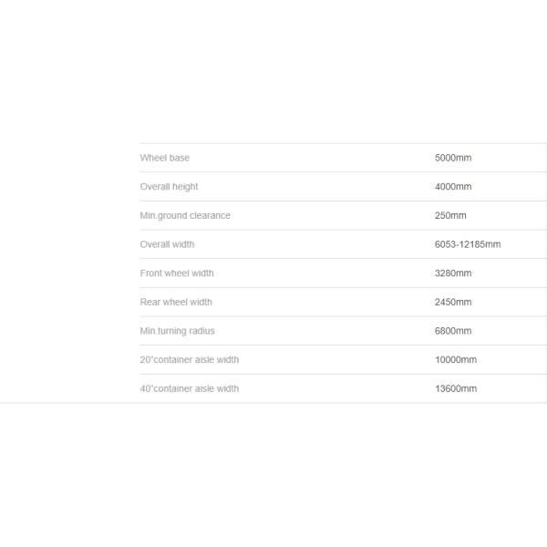
Task: Select the 13600mm aisle width value
Action: point(456,388)
